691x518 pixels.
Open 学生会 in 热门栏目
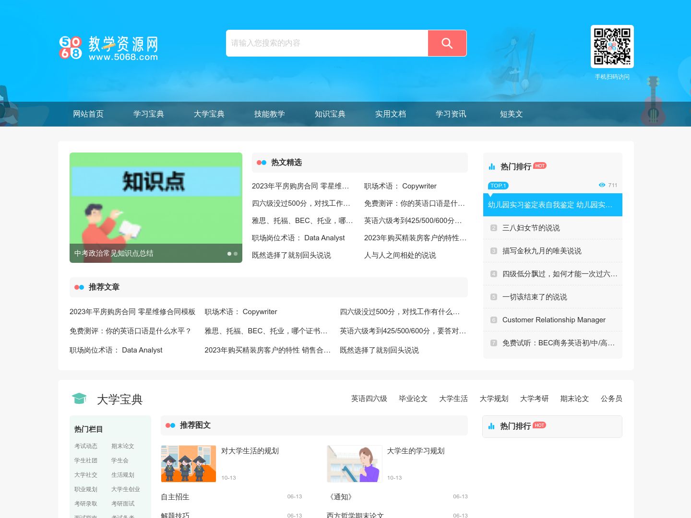click(120, 460)
